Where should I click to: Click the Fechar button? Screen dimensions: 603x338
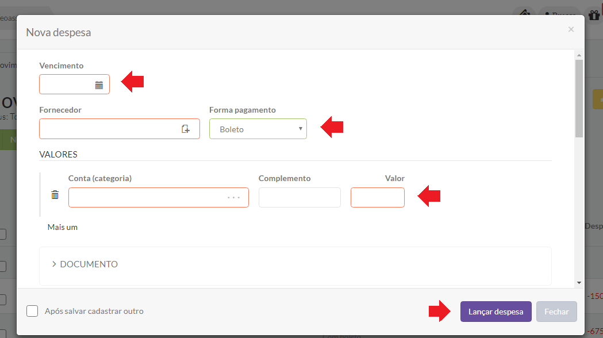point(556,312)
